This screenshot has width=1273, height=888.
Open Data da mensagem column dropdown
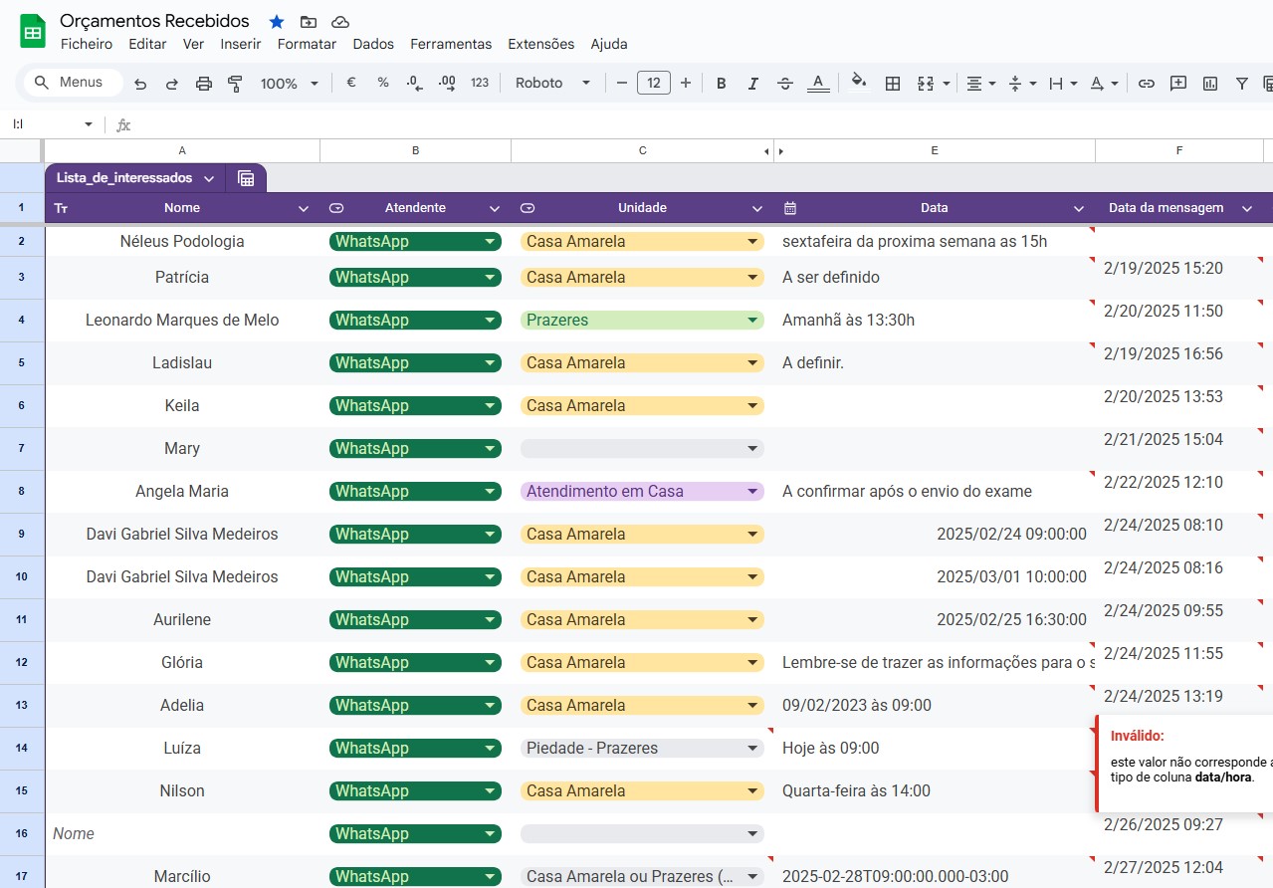click(1247, 208)
